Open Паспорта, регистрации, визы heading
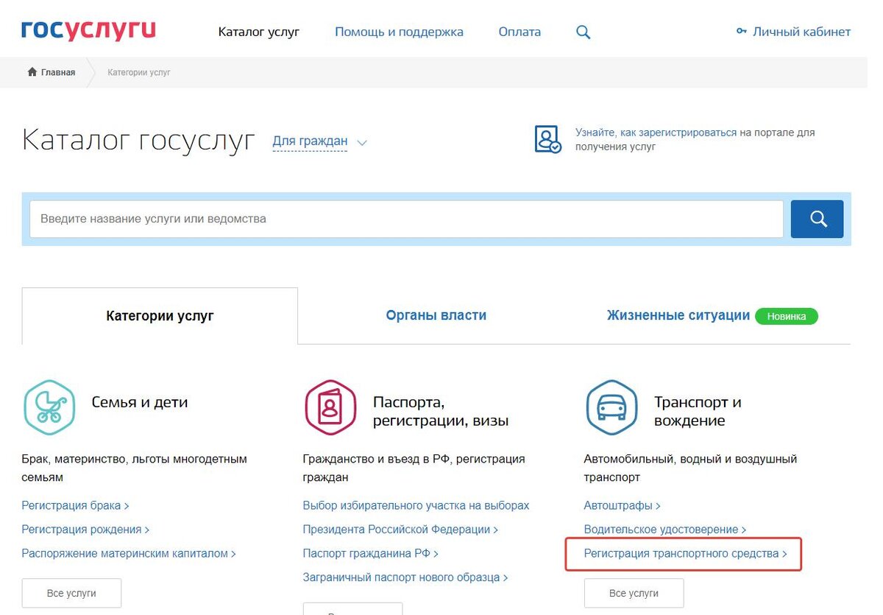 click(441, 412)
